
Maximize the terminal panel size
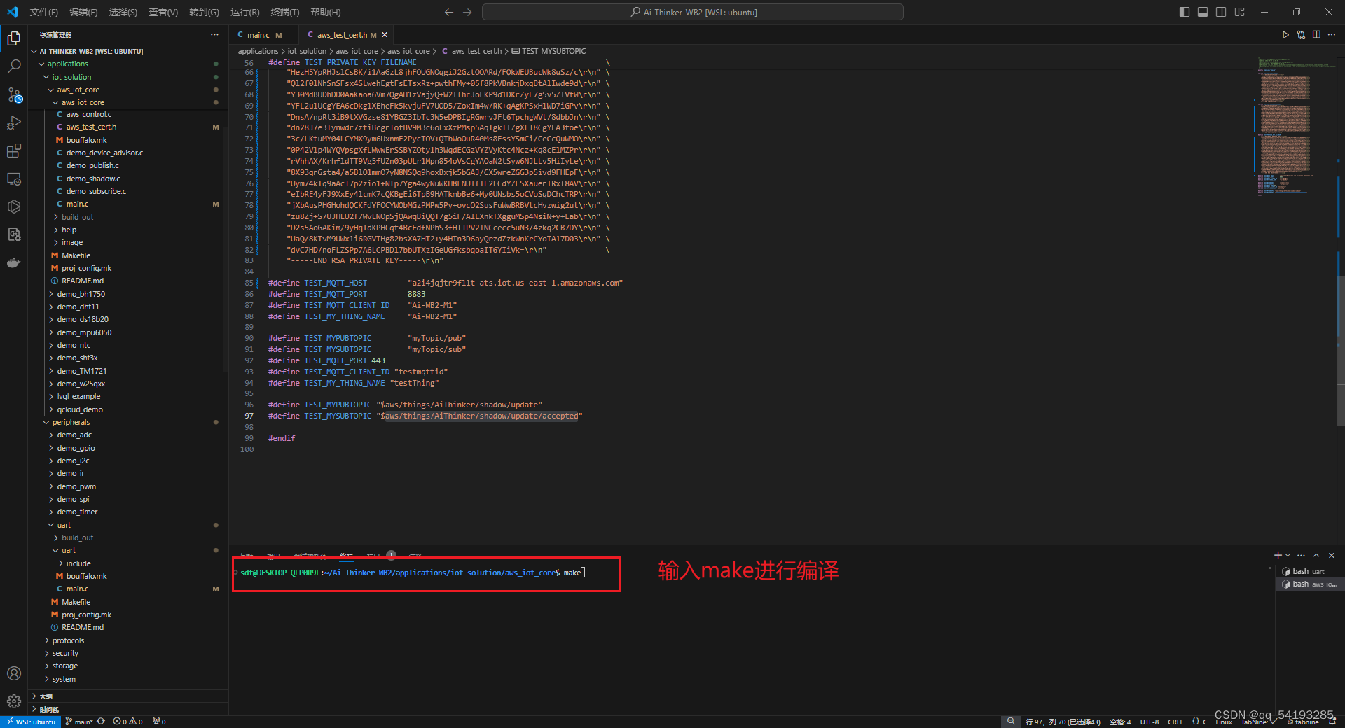click(1316, 555)
